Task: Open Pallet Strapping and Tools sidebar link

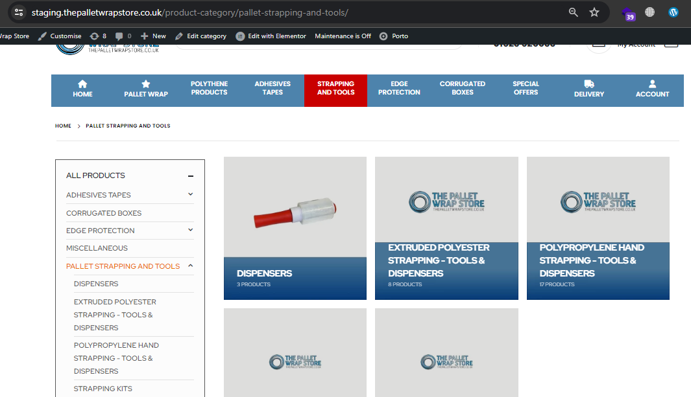Action: coord(123,266)
